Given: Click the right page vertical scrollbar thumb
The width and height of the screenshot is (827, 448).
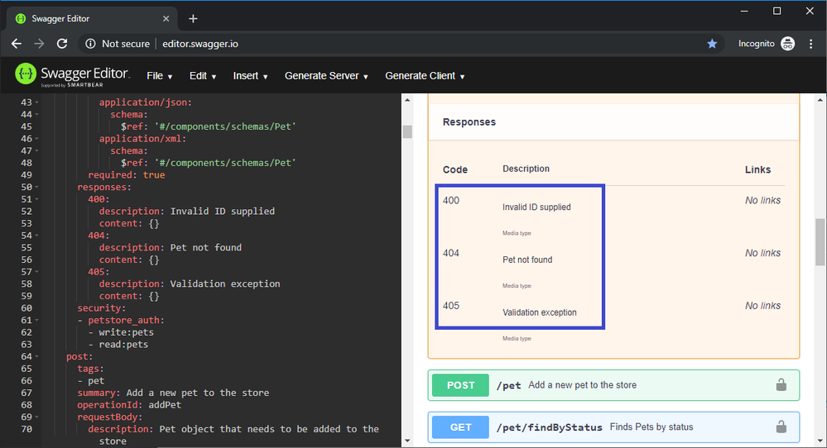Looking at the screenshot, I should tap(820, 241).
